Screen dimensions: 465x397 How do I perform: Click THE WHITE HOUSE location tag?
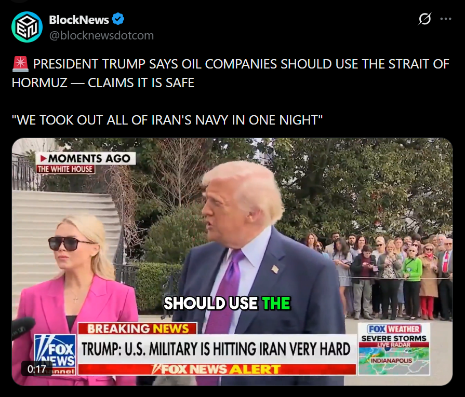click(x=65, y=169)
